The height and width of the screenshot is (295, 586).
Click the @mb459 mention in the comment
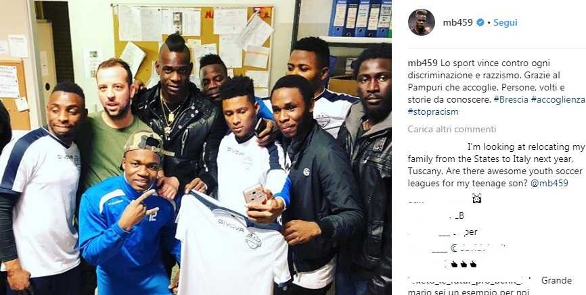tap(550, 183)
